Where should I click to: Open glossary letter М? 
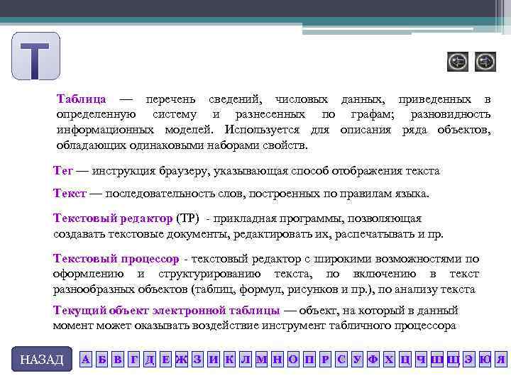(x=261, y=359)
